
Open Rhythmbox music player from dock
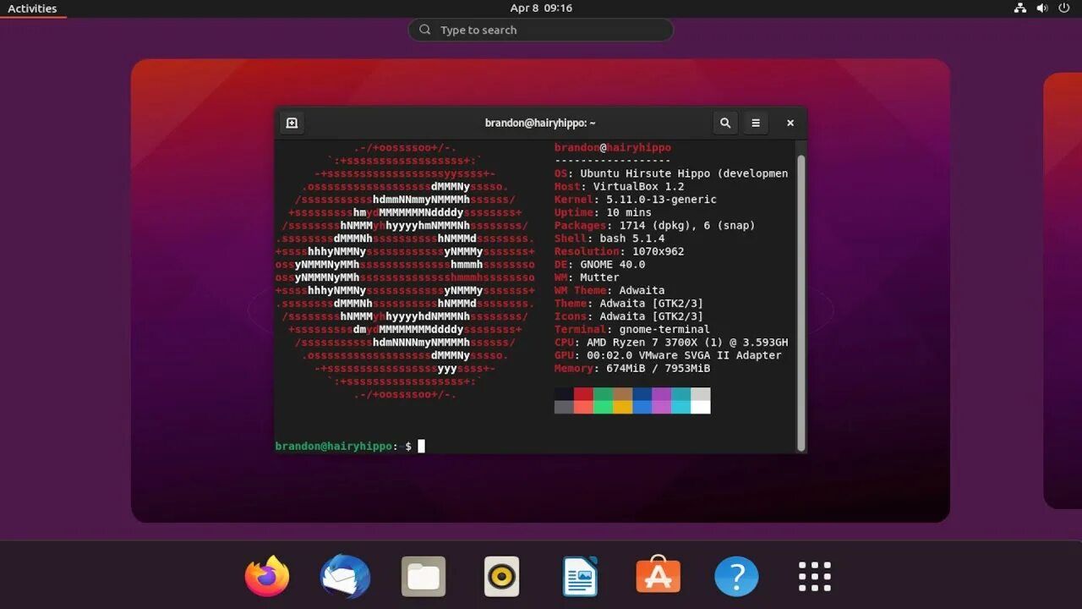501,576
